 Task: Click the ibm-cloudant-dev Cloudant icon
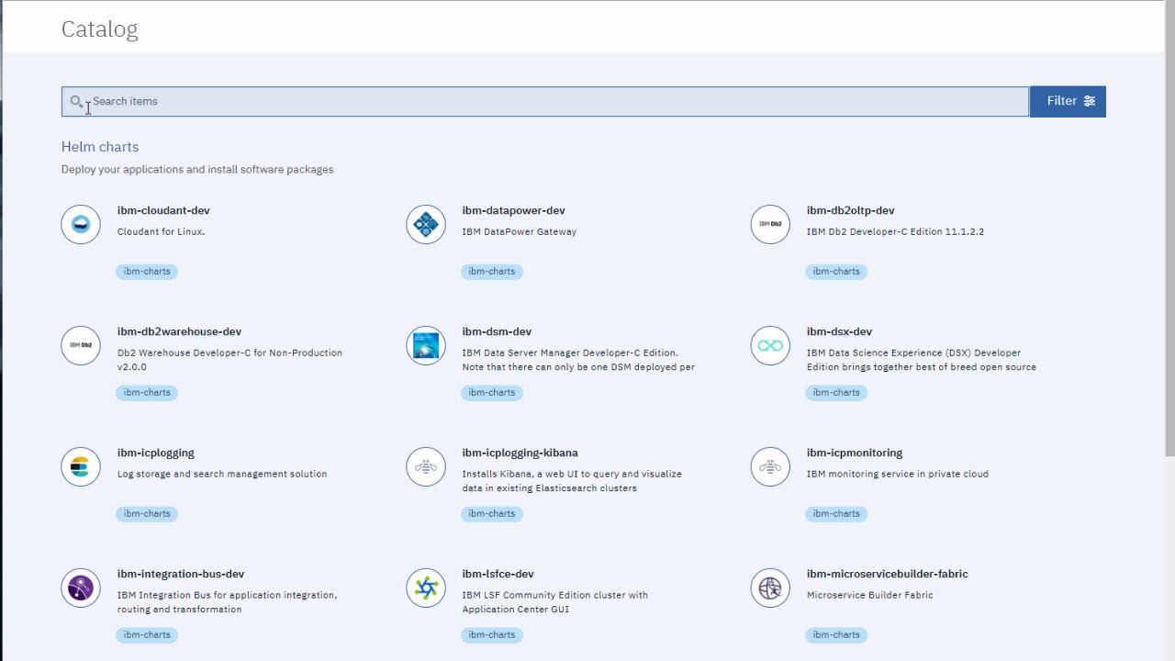[80, 224]
